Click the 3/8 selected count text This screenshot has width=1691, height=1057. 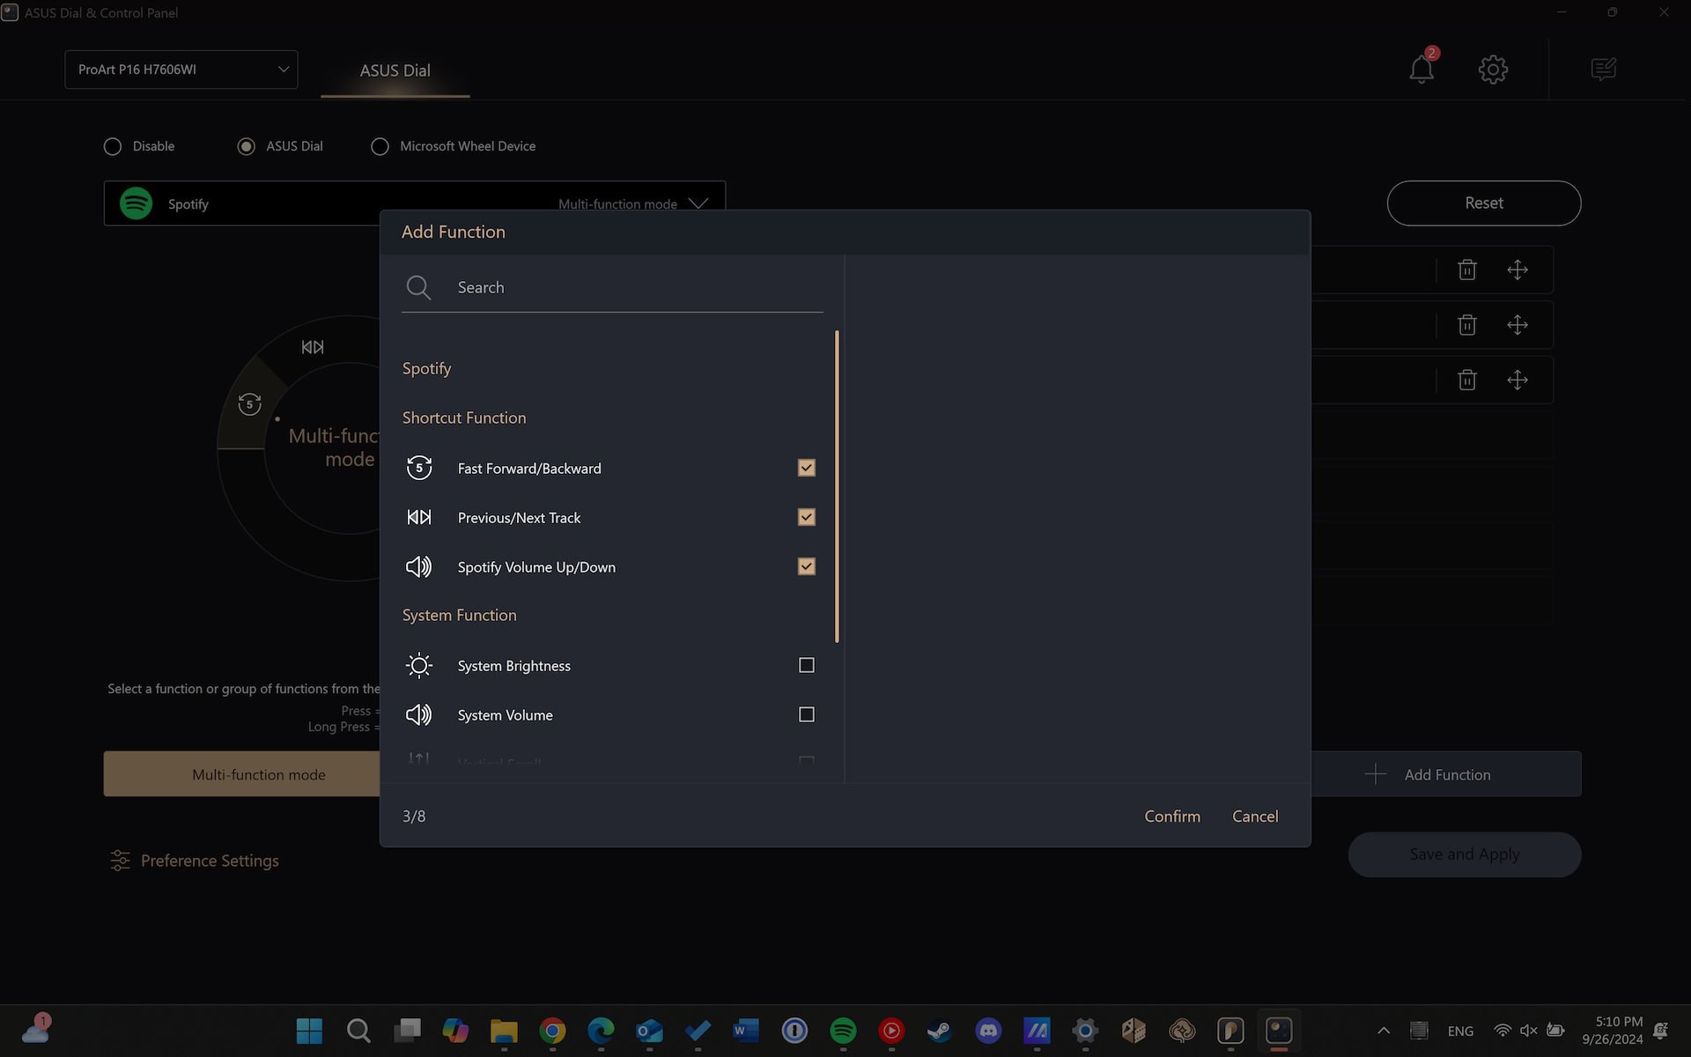(x=414, y=817)
